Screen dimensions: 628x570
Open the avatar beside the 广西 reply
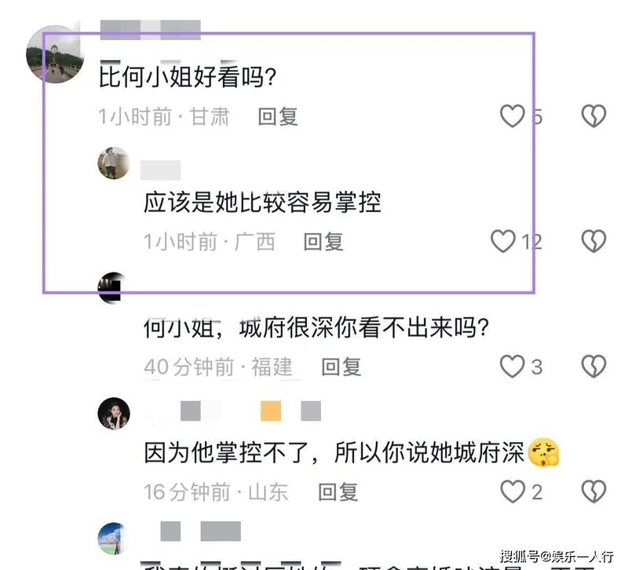coord(114,163)
